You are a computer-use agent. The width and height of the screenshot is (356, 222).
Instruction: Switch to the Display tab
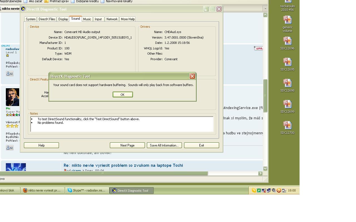pos(63,19)
